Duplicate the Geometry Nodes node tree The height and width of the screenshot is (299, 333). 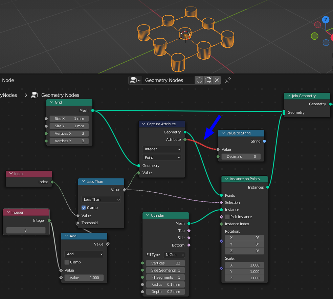(208, 80)
